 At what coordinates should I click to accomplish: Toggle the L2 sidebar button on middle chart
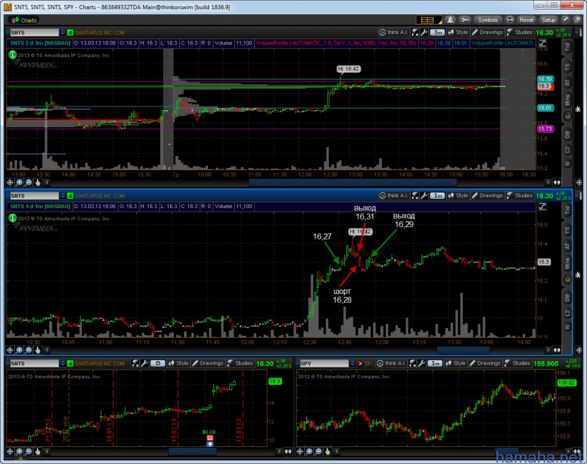(x=567, y=313)
